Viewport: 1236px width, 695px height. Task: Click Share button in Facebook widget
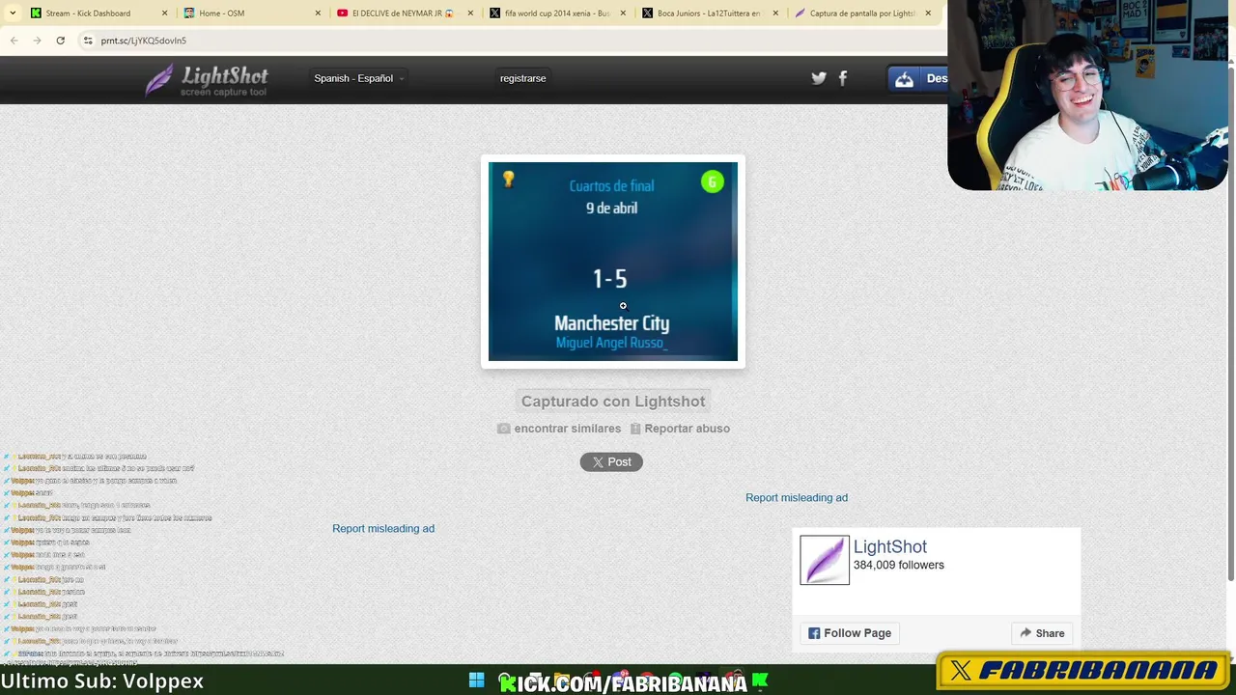[x=1042, y=633]
